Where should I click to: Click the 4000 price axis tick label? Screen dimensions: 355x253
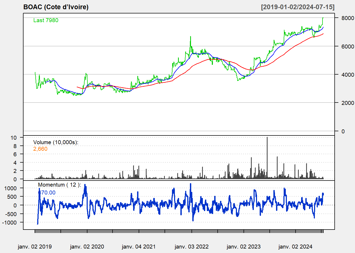[348, 75]
